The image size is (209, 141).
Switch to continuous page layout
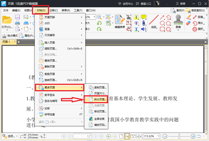127,136
